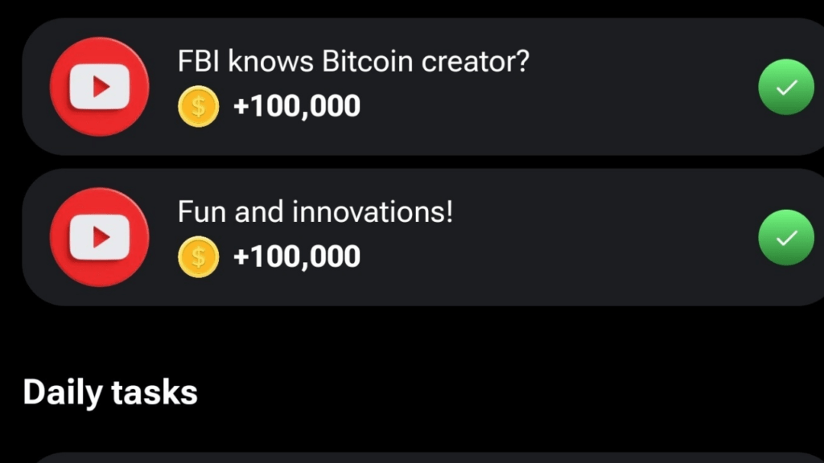Click the green checkmark on Fun and innovations task

coord(786,238)
